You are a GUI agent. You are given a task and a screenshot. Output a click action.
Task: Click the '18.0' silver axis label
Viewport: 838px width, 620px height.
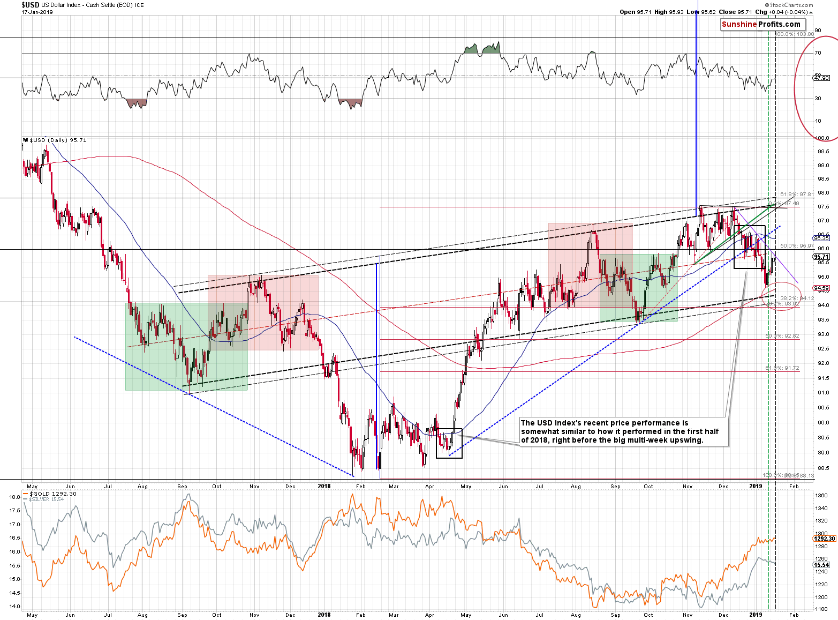click(x=15, y=497)
